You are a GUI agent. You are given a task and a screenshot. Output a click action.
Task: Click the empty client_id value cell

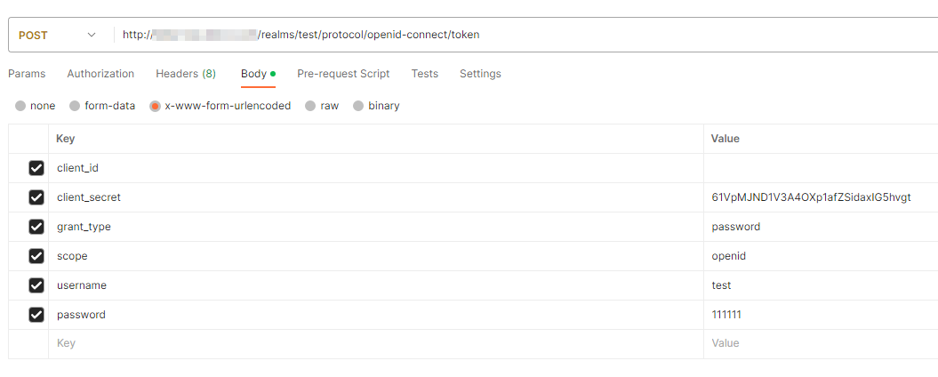click(818, 168)
